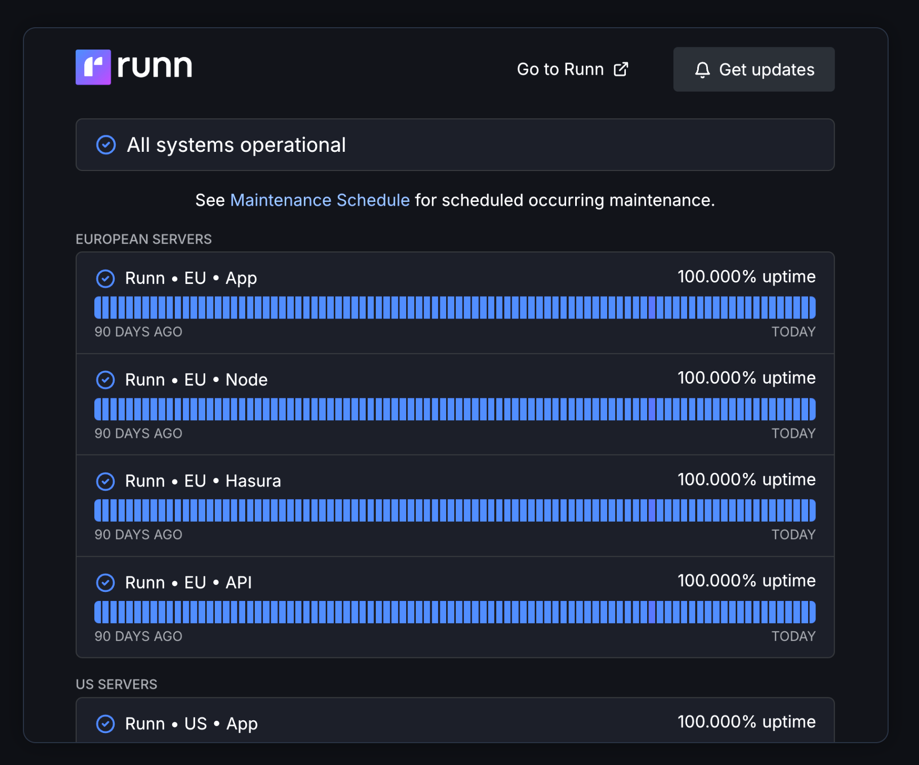919x765 pixels.
Task: Click the status check icon for Runn EU App
Action: 106,278
